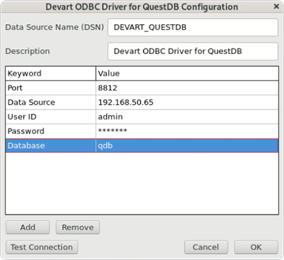284x260 pixels.
Task: Select the Database keyword cell
Action: [x=51, y=146]
